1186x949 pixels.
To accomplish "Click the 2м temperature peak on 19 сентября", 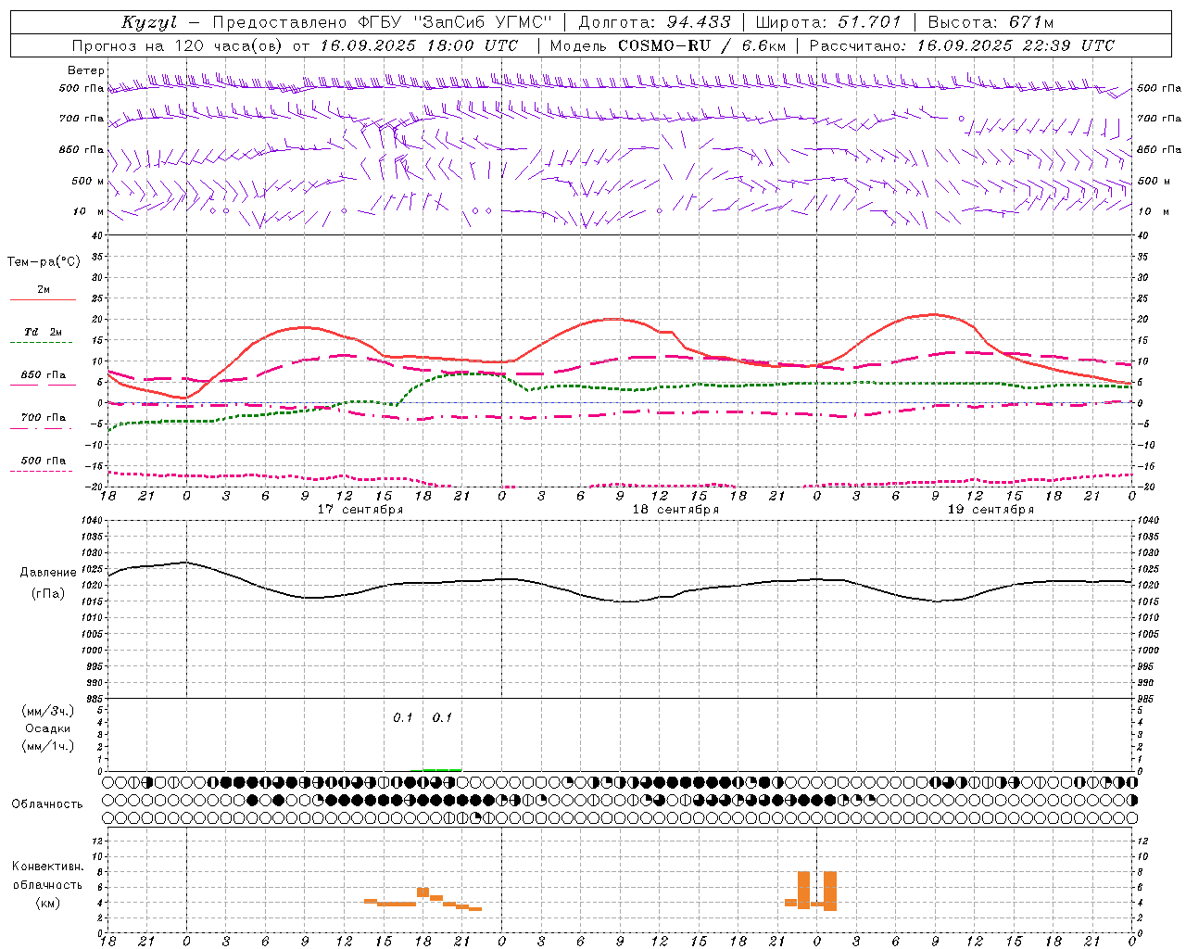I will 934,314.
